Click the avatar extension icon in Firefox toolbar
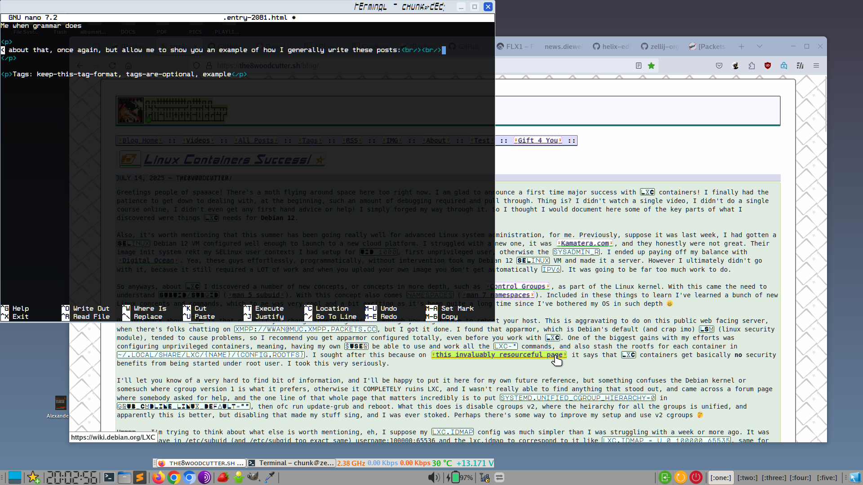 point(735,66)
